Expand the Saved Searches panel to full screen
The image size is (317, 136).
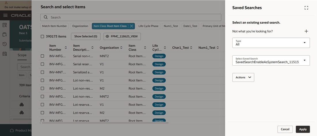[306, 8]
